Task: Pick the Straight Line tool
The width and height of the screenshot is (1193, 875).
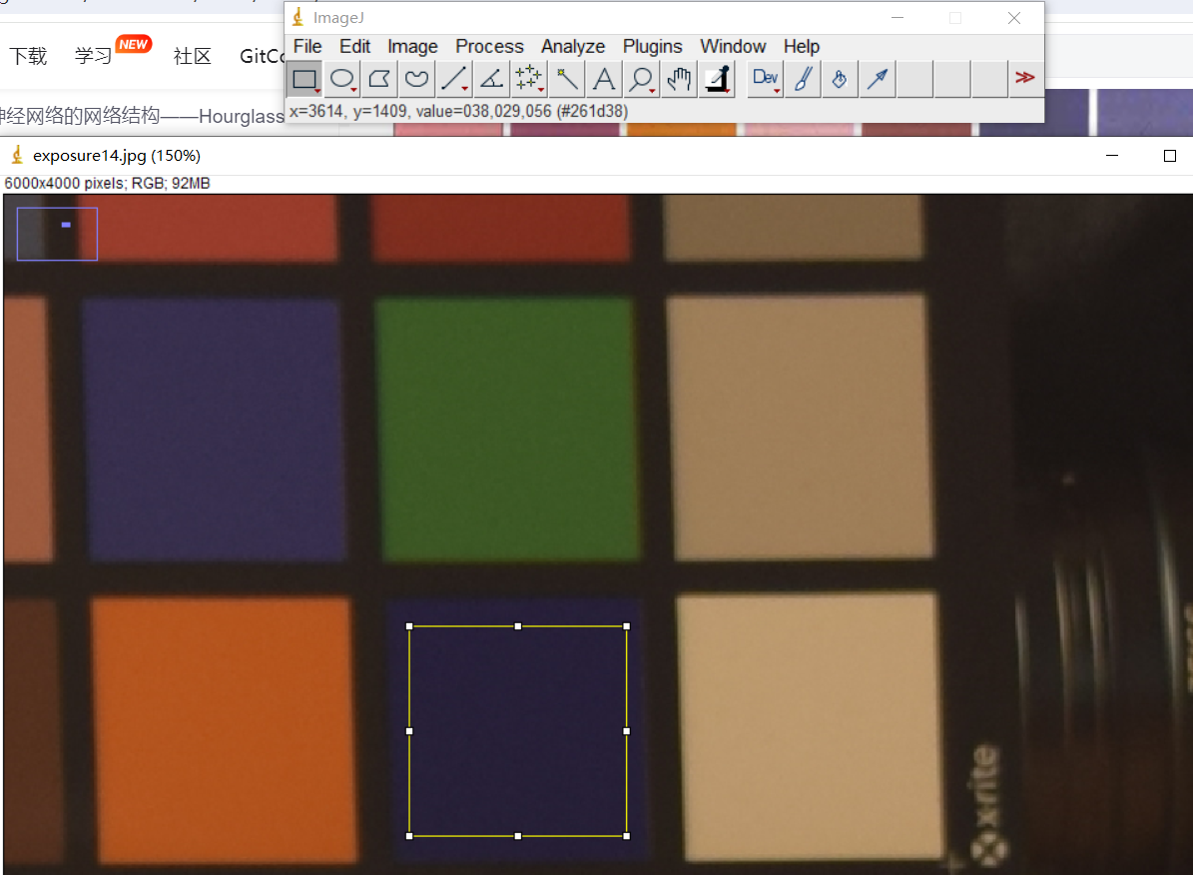Action: pos(454,79)
